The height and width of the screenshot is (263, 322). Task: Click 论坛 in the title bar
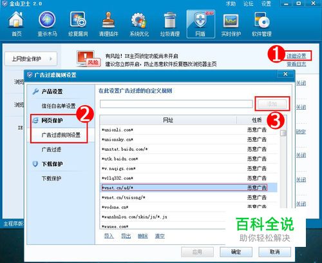249,4
